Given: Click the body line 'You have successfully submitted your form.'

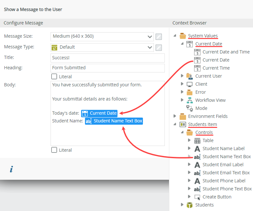Looking at the screenshot, I should [97, 85].
